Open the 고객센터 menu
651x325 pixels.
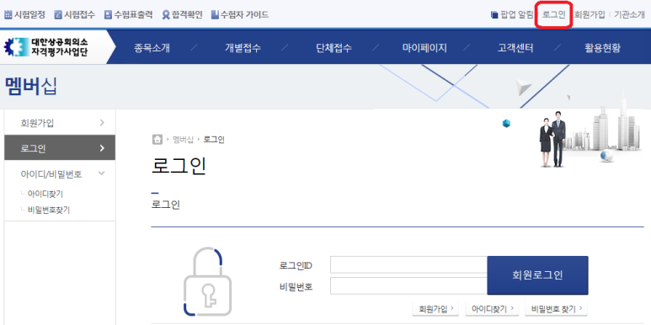(x=515, y=48)
